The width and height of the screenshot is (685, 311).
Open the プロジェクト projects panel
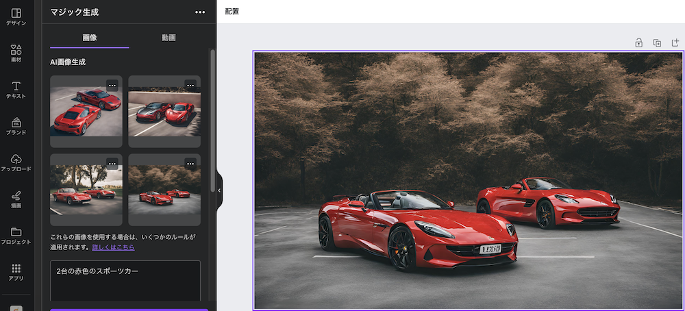(16, 236)
